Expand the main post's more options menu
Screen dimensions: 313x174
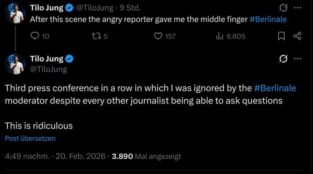pyautogui.click(x=297, y=59)
